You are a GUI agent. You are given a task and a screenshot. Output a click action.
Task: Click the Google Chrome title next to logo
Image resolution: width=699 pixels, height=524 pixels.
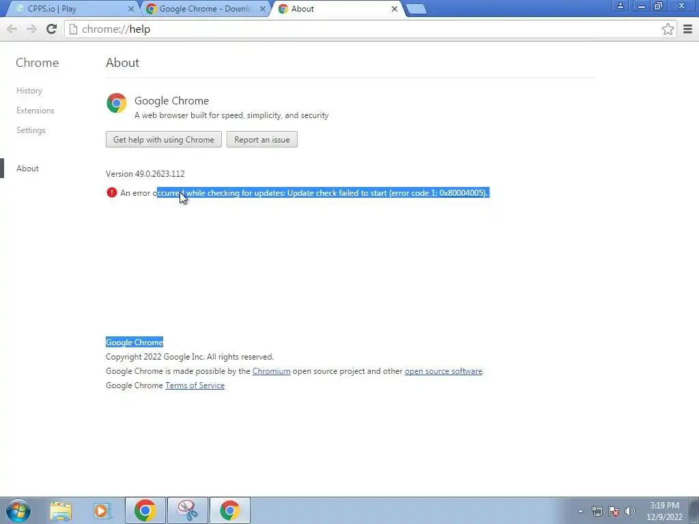tap(171, 101)
